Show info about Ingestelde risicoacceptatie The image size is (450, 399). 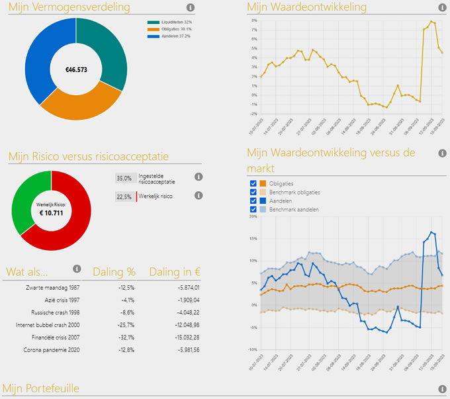198,177
